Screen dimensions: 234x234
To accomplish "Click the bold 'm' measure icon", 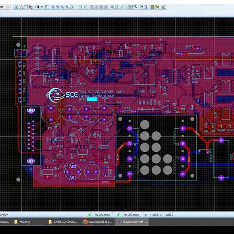I will pyautogui.click(x=37, y=7).
